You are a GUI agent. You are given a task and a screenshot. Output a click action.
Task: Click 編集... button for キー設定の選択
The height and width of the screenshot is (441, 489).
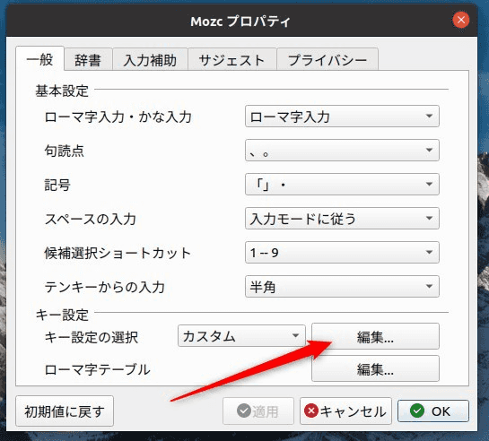(x=375, y=336)
